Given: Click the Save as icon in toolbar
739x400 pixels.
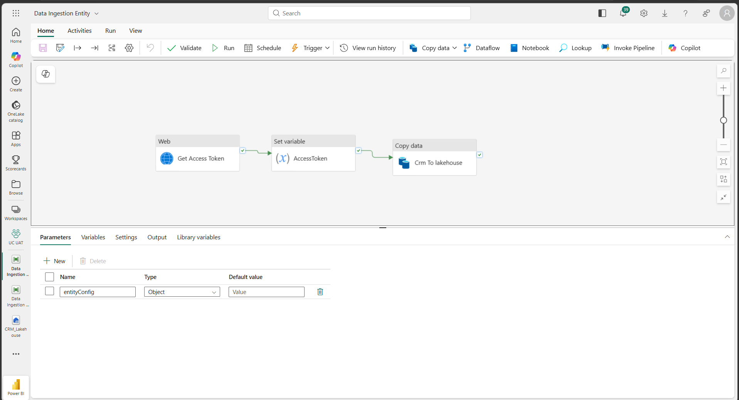Looking at the screenshot, I should 60,48.
